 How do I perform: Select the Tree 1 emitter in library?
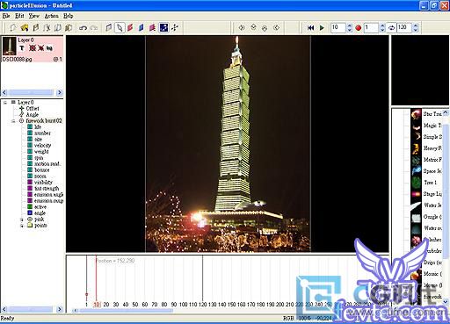click(431, 183)
